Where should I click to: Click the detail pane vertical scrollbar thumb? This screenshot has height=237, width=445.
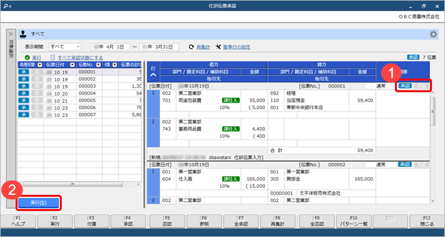pos(433,111)
